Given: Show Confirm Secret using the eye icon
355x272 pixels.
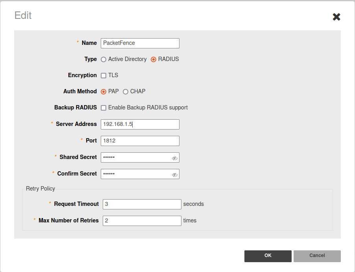Looking at the screenshot, I should 175,175.
